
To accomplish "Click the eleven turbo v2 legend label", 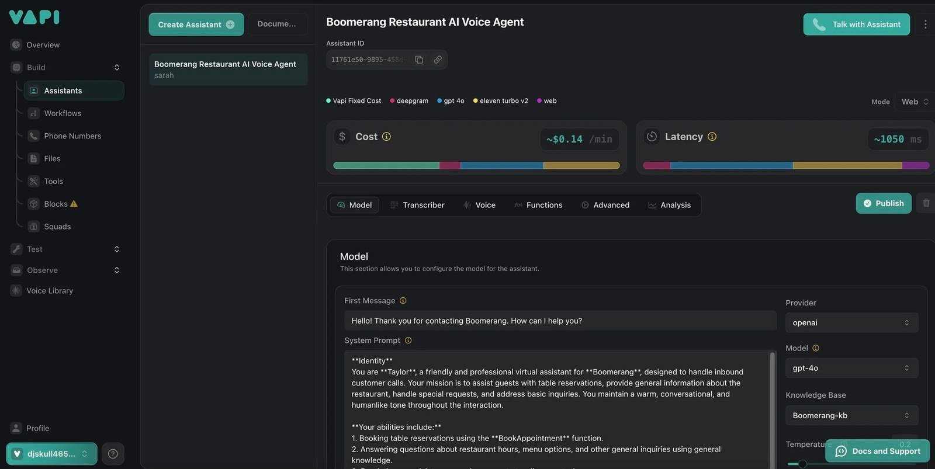I will click(504, 101).
